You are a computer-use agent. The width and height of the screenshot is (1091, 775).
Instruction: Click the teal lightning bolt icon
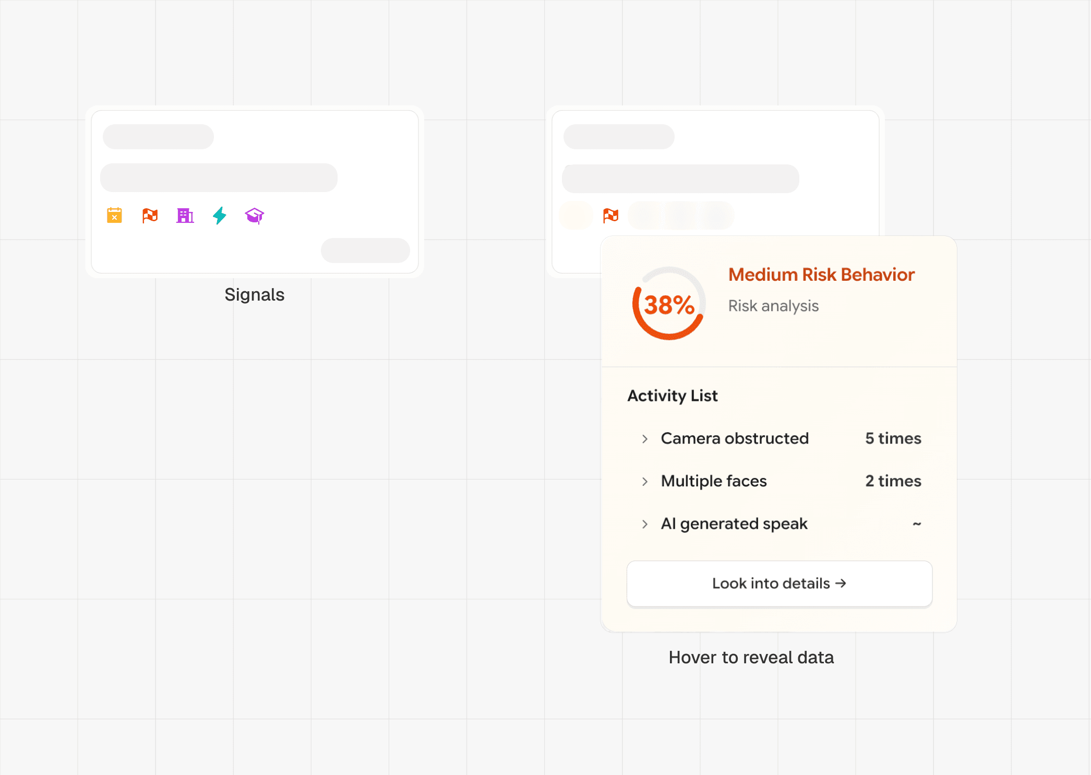220,216
